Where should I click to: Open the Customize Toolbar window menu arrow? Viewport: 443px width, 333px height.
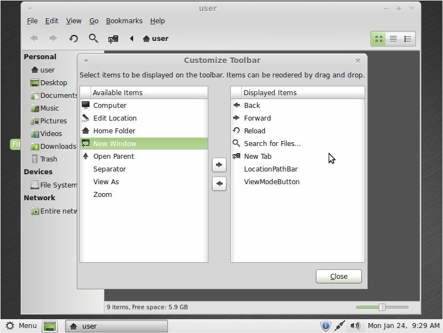[x=86, y=61]
